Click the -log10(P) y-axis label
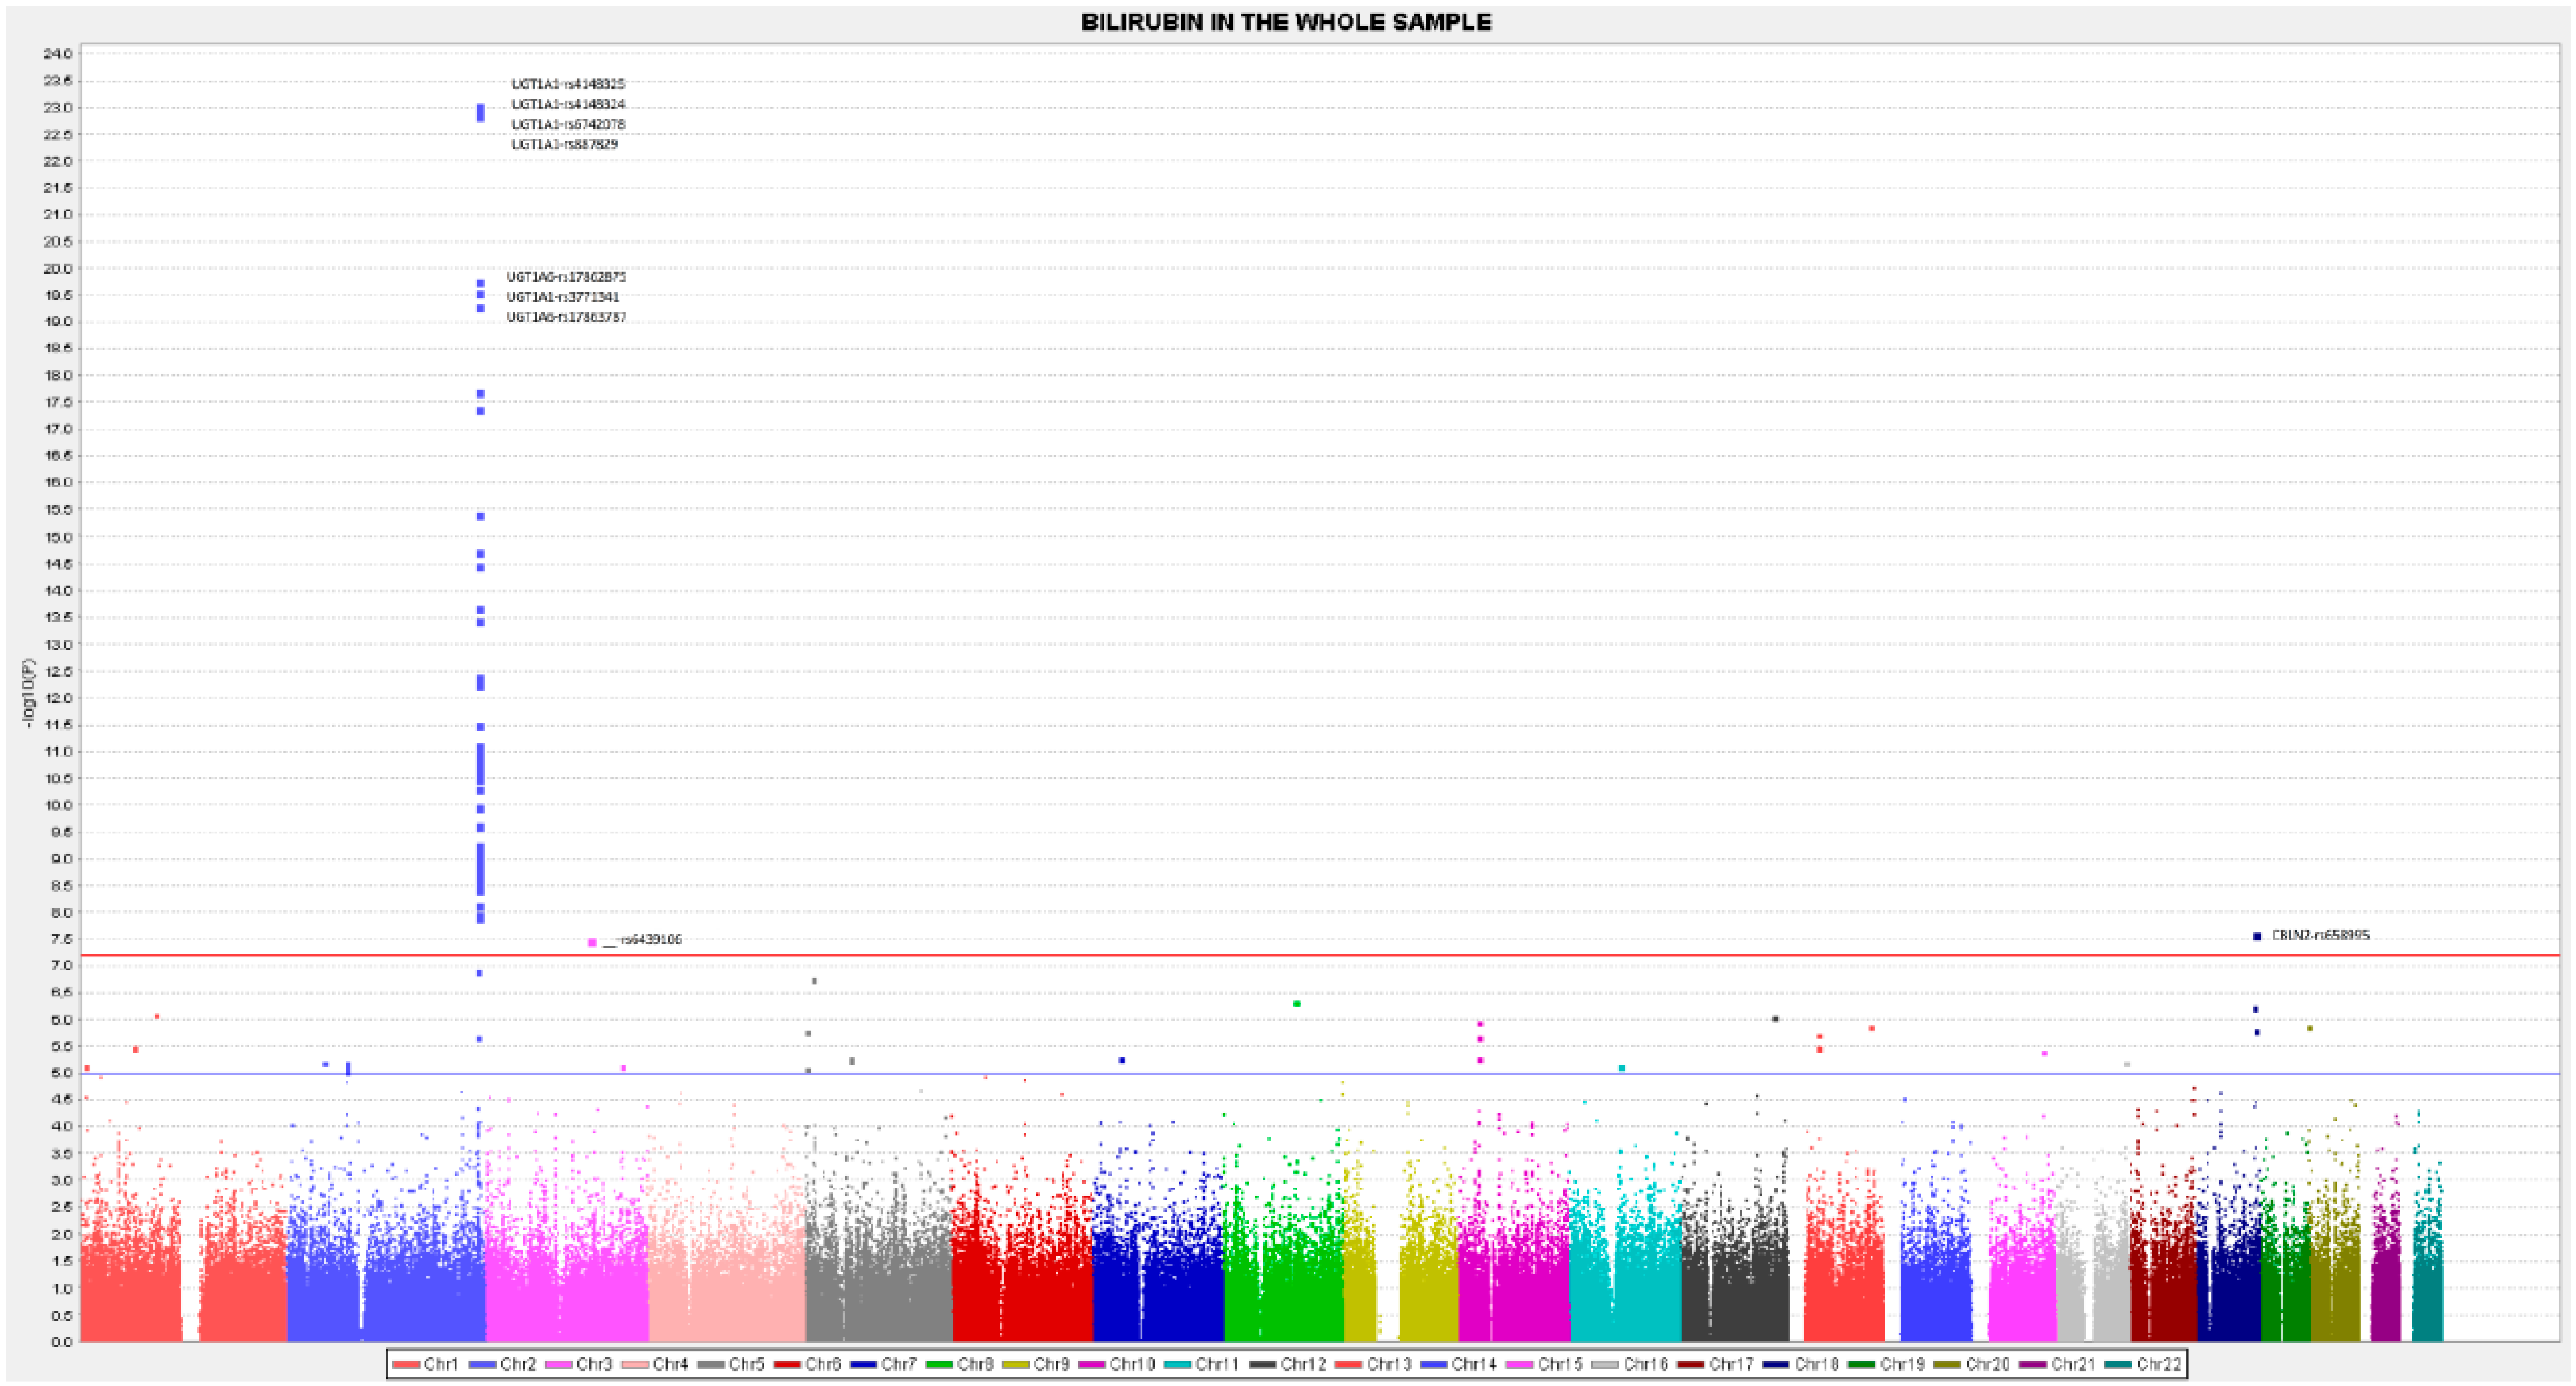Image resolution: width=2576 pixels, height=1386 pixels. [29, 693]
